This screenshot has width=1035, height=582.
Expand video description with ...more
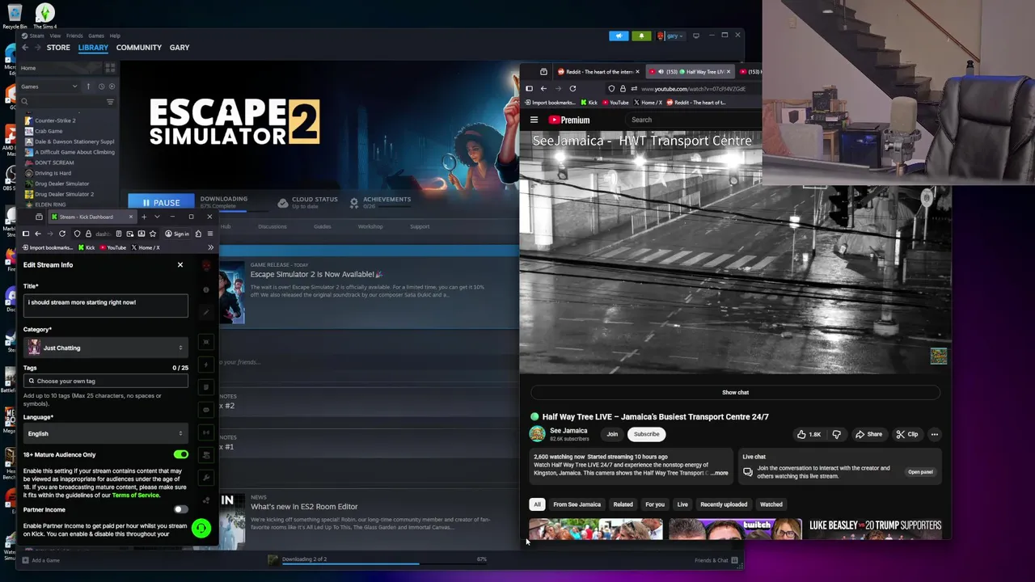719,473
